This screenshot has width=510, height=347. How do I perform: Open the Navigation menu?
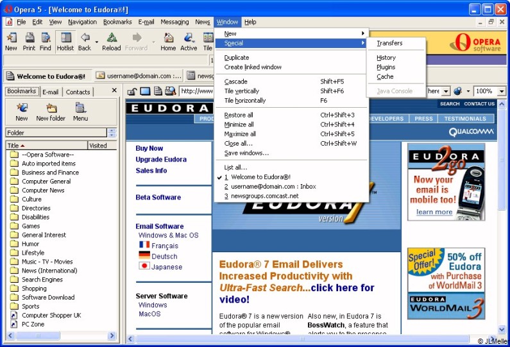point(82,22)
